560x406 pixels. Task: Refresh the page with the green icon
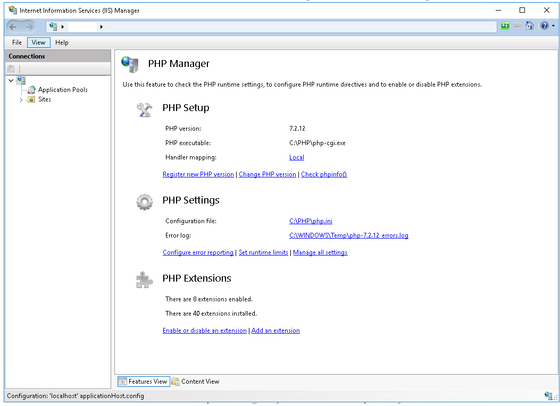(x=505, y=26)
